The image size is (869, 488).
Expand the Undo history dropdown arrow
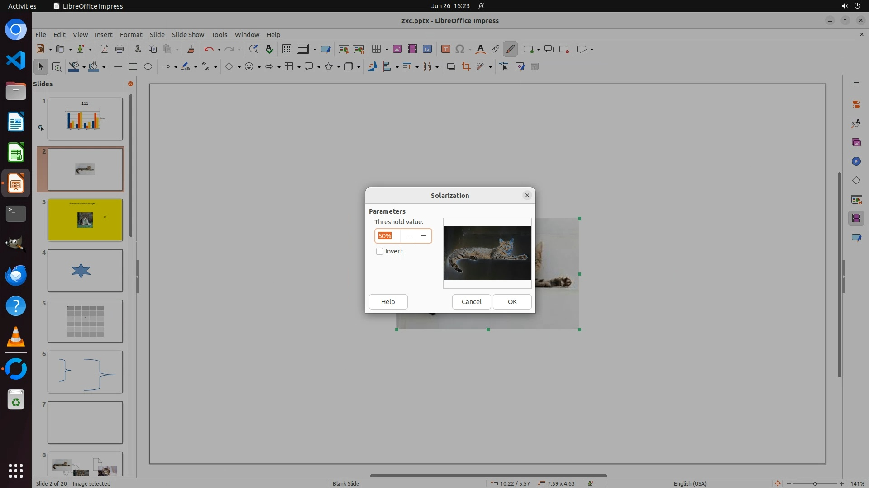(219, 50)
